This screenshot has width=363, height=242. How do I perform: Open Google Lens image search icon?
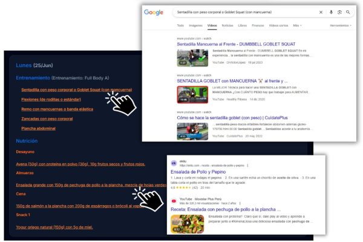tap(339, 12)
